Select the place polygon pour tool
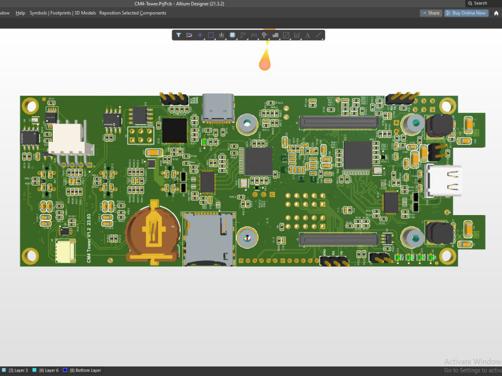Viewport: 502px width, 376px height. click(x=275, y=35)
